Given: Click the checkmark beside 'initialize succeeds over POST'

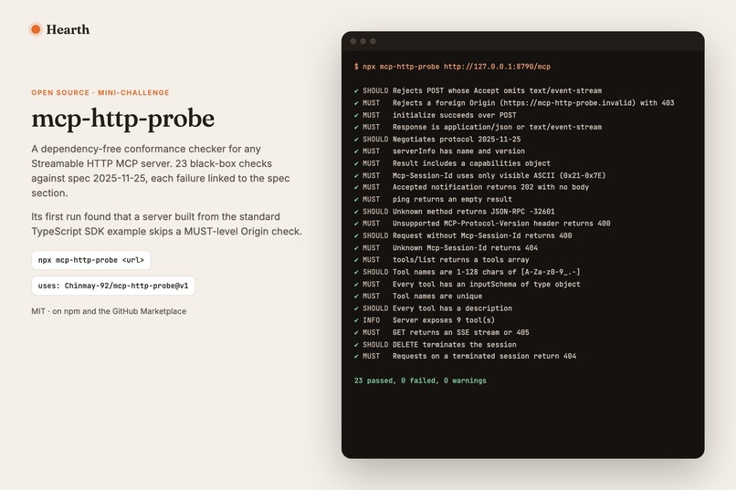Looking at the screenshot, I should 356,115.
